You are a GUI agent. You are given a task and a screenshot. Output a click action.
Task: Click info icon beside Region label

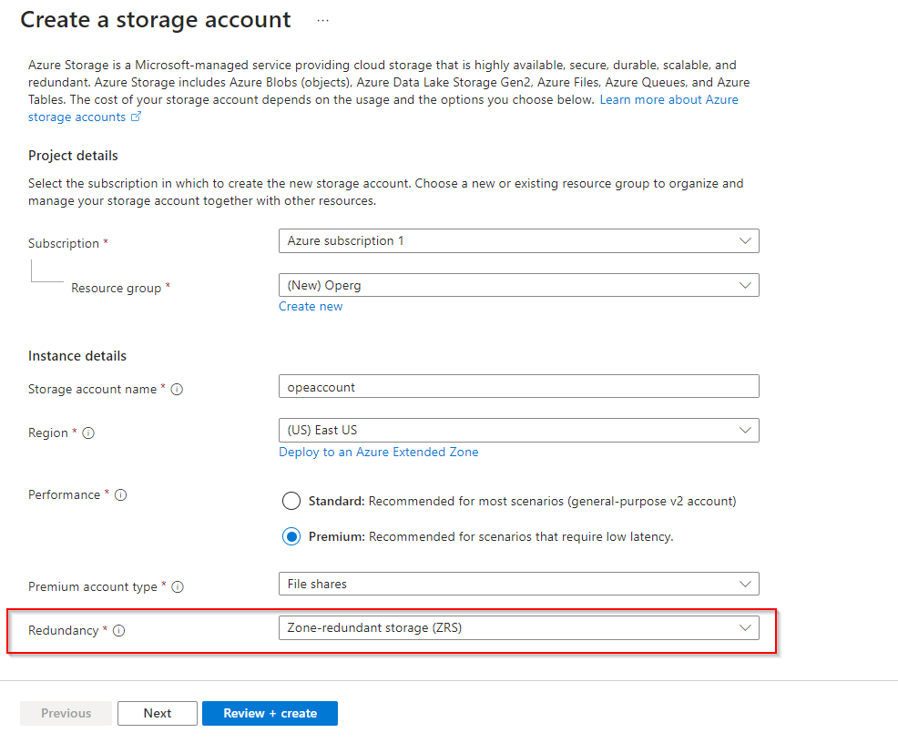pos(88,433)
